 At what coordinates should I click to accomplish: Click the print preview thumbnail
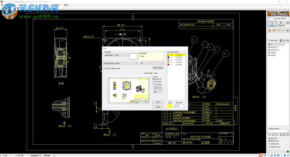point(129,91)
